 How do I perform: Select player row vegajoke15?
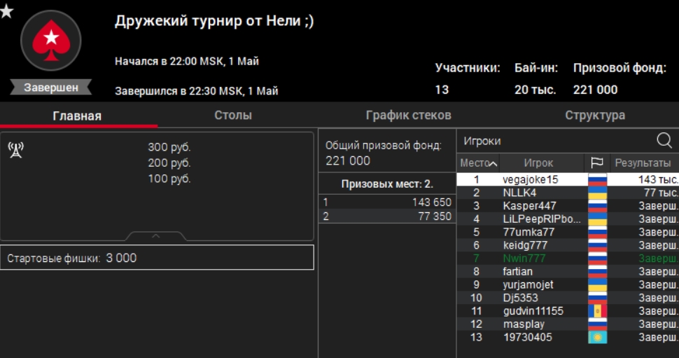[568, 179]
